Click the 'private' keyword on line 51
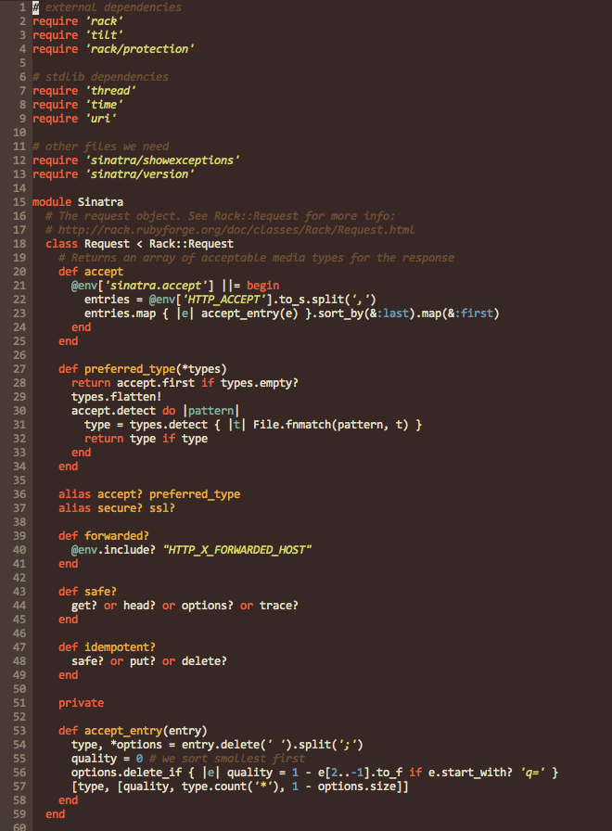 81,703
